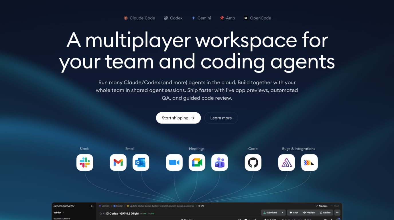This screenshot has height=220, width=394.
Task: Click the Codex knot logo
Action: (166, 18)
